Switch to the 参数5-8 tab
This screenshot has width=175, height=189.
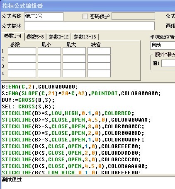click(x=35, y=37)
